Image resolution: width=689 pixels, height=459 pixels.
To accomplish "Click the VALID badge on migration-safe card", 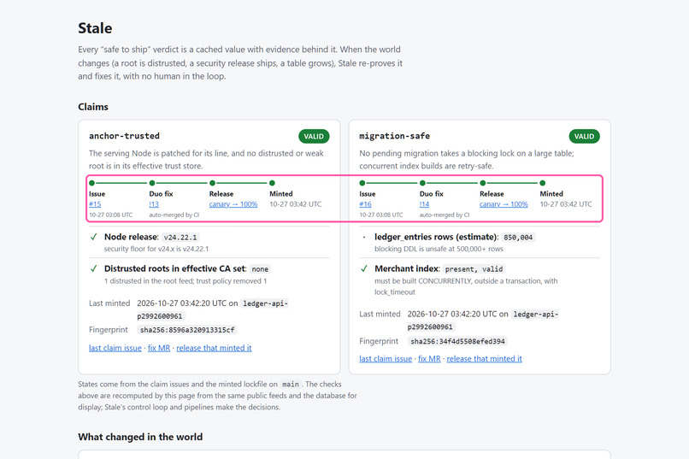I will [x=584, y=136].
